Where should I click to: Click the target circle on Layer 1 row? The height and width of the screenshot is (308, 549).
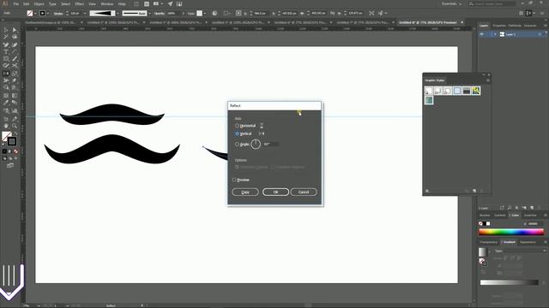[x=540, y=34]
